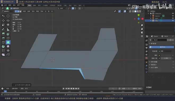Click the active Poly Build tool
Screen dimensions: 175x101
[x=8, y=42]
